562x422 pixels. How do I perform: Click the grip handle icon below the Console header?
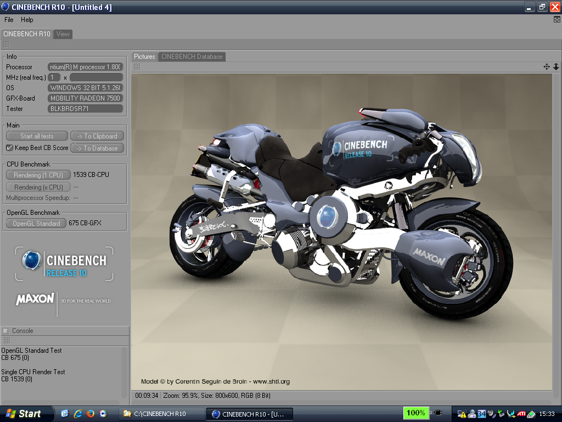tap(7, 340)
